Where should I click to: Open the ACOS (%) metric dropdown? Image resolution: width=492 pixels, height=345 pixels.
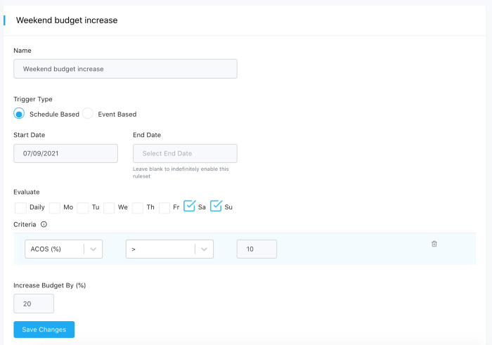(x=64, y=249)
